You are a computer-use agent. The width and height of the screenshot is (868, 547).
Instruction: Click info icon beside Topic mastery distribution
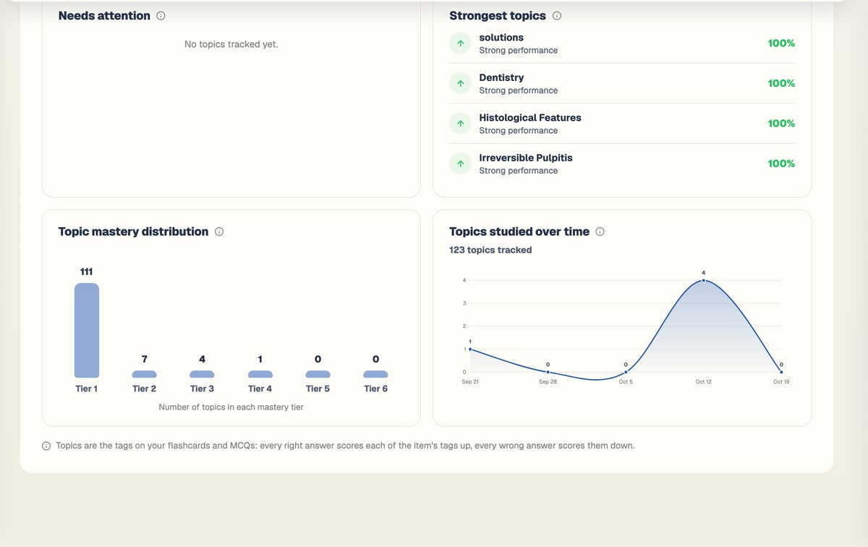218,232
